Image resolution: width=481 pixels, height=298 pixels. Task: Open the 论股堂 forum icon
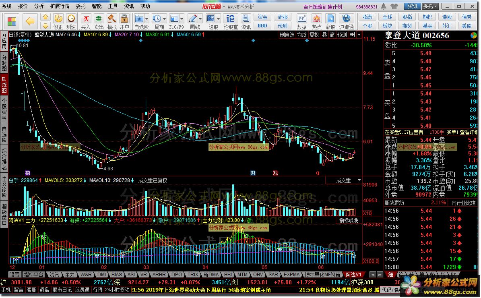coord(230,19)
